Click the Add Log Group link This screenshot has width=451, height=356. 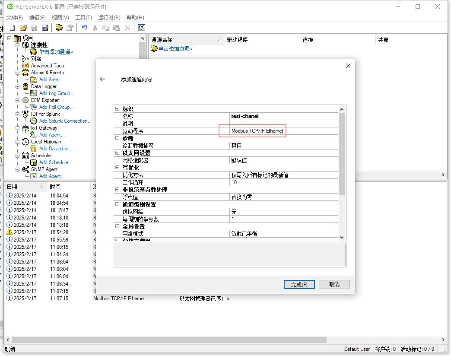click(x=57, y=93)
